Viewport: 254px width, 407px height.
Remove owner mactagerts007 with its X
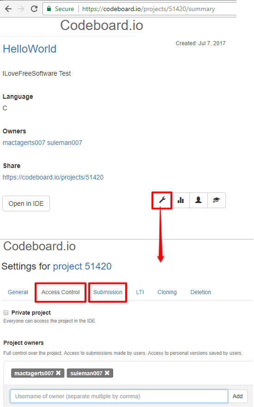59,373
